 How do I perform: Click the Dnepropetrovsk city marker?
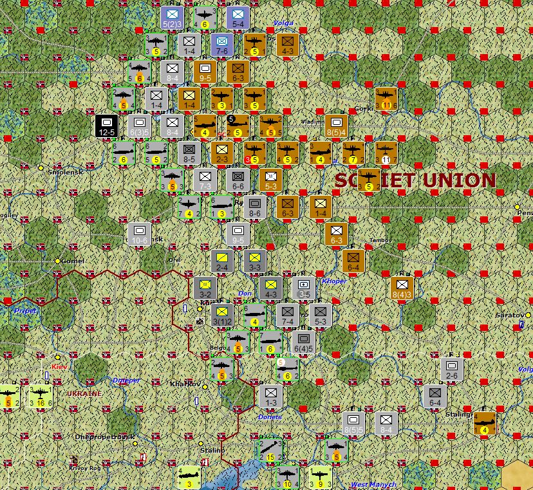[x=135, y=444]
